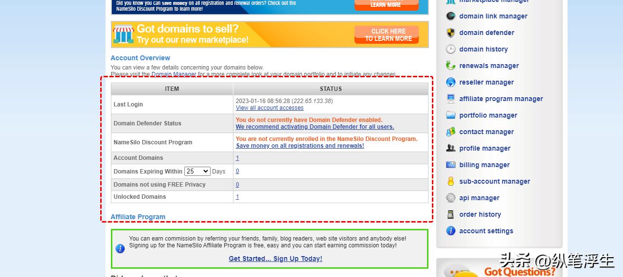The height and width of the screenshot is (277, 623).
Task: Open contact manager menu item
Action: [486, 132]
